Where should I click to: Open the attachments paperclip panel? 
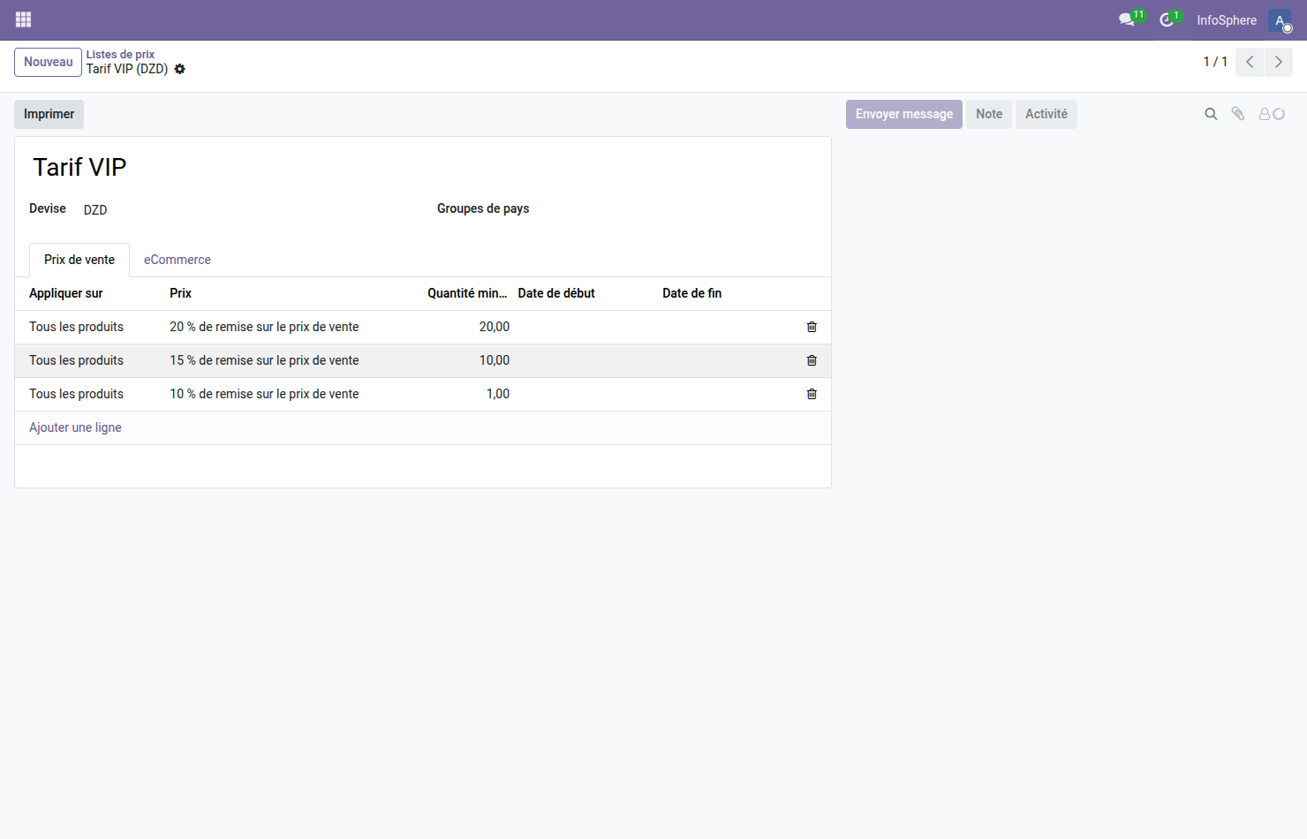1237,114
